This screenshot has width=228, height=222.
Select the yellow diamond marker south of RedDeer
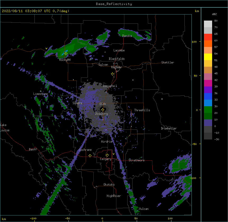point(112,74)
